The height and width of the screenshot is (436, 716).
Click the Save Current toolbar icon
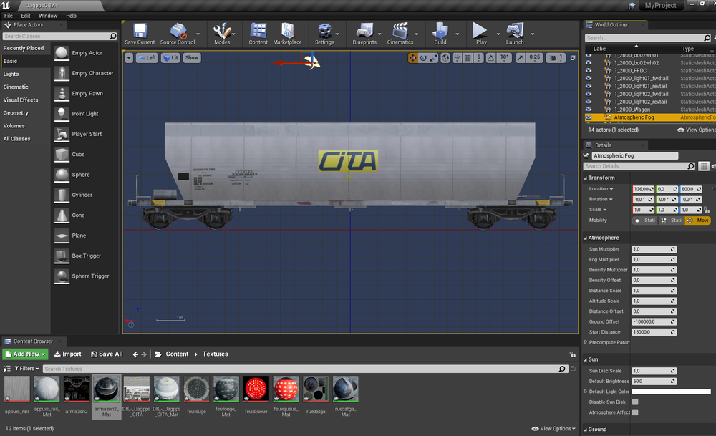coord(140,34)
